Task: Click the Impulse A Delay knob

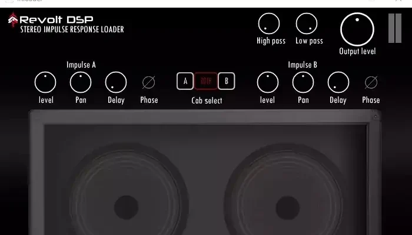Action: 116,82
